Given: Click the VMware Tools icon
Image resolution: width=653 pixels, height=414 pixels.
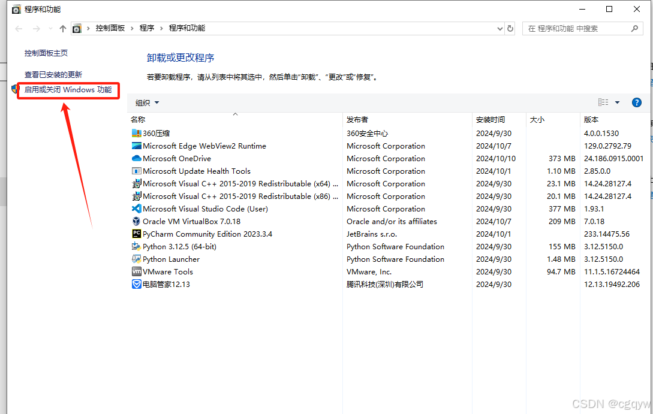Looking at the screenshot, I should click(136, 271).
